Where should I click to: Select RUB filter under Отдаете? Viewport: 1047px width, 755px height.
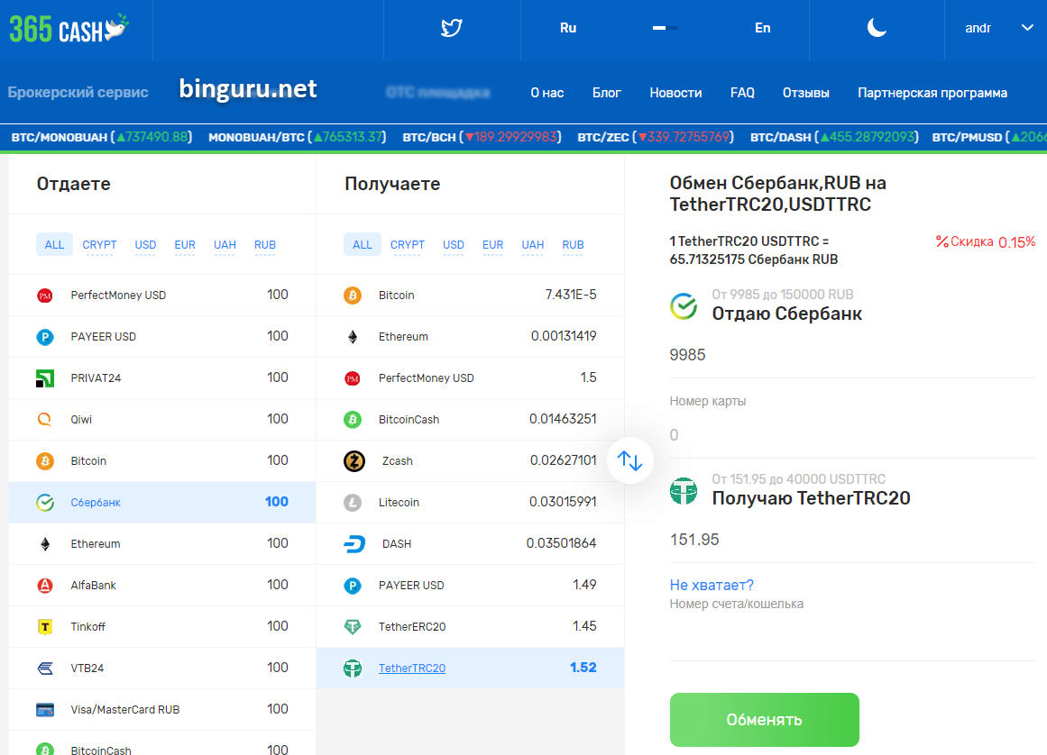[x=265, y=245]
